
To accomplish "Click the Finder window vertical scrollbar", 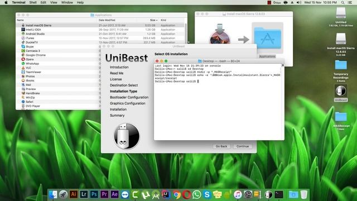I will [x=186, y=33].
